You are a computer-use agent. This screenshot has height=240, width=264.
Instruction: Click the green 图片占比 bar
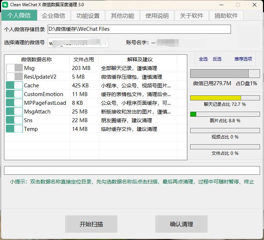(225, 114)
